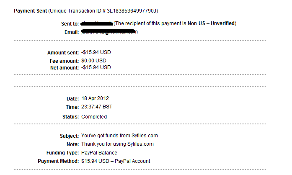Click the $0.00 USD fee amount

point(95,60)
